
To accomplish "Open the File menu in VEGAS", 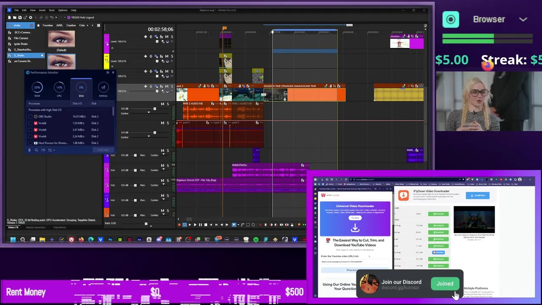I will tap(17, 10).
